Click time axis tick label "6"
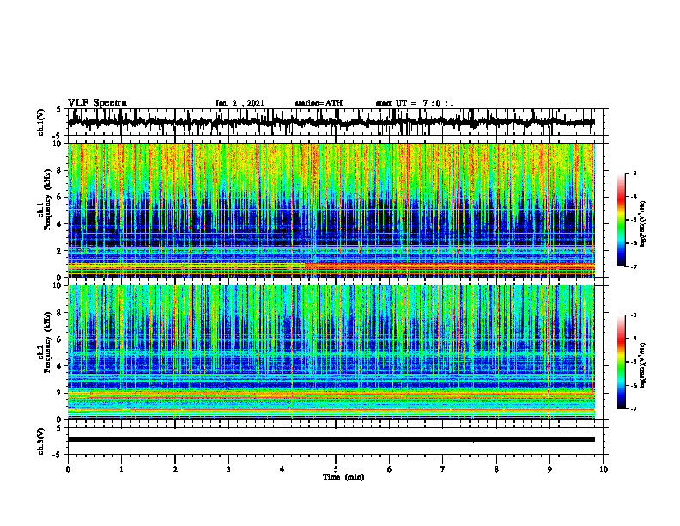The height and width of the screenshot is (526, 680). pyautogui.click(x=390, y=469)
